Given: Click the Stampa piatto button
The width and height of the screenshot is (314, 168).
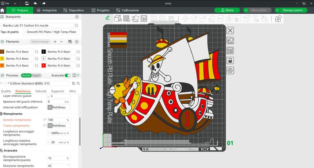Looking at the screenshot, I should 294,10.
